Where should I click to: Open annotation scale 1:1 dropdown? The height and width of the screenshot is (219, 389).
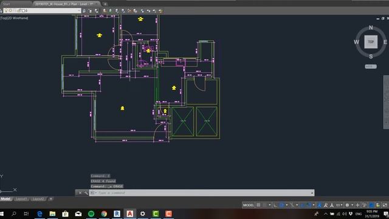339,205
